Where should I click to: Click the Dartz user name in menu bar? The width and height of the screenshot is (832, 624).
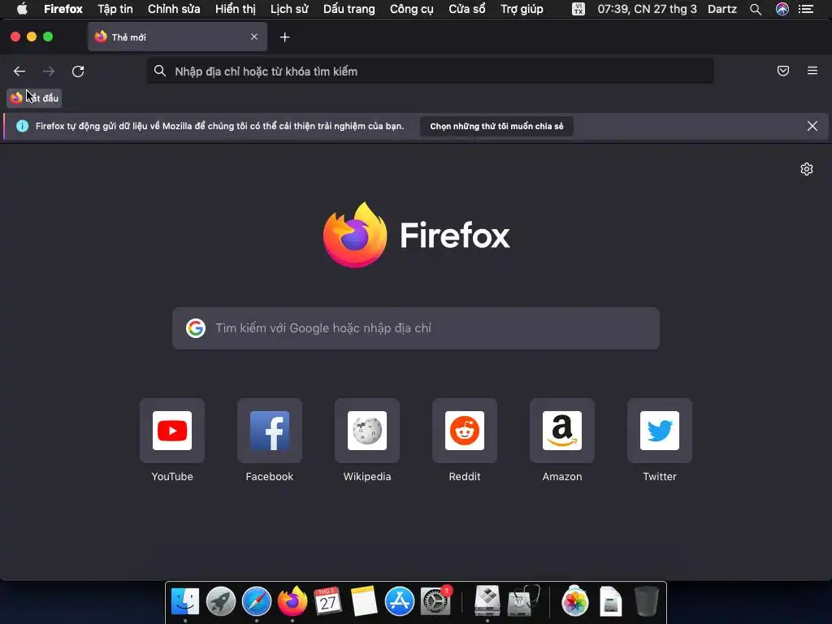(x=722, y=9)
